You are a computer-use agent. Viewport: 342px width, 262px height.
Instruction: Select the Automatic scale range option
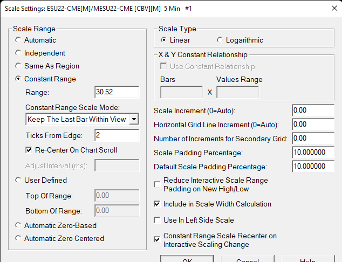click(x=19, y=40)
